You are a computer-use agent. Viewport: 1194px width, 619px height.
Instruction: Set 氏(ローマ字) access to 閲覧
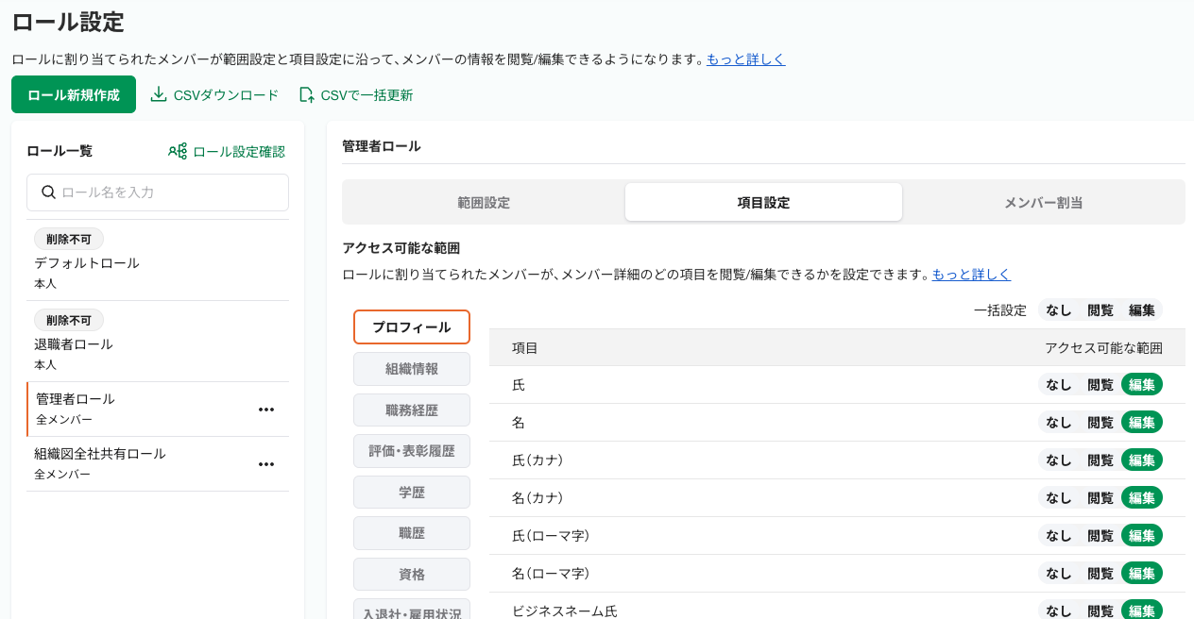click(x=1100, y=535)
